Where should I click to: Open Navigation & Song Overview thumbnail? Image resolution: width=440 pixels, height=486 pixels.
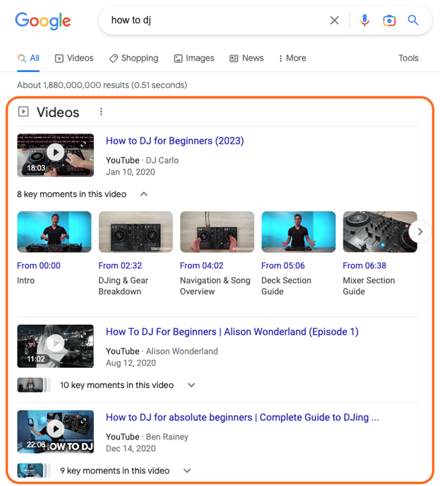pyautogui.click(x=217, y=232)
